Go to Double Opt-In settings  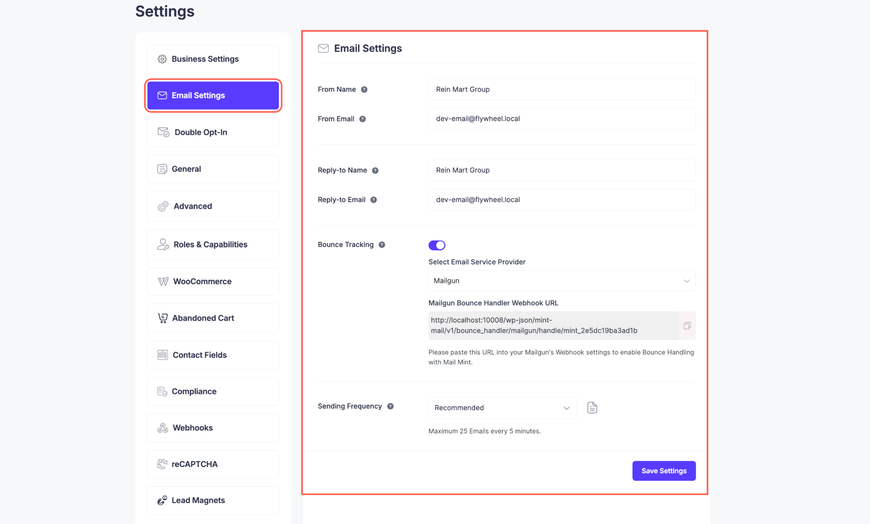tap(213, 132)
